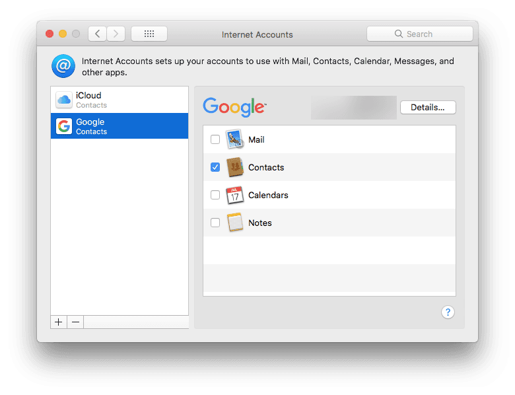
Task: Show all preferences grid button
Action: 149,34
